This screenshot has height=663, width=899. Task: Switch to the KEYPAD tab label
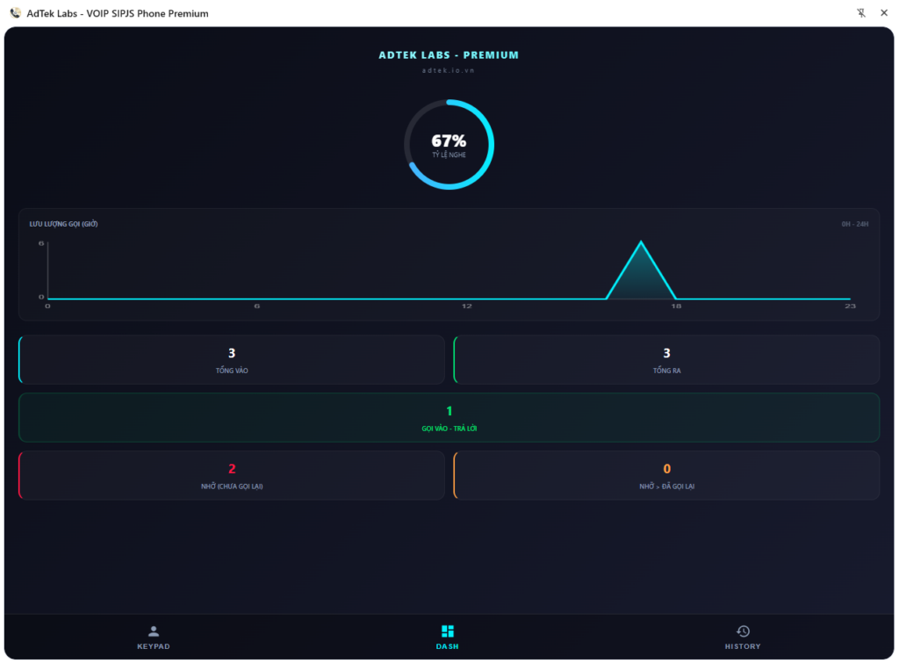[154, 646]
